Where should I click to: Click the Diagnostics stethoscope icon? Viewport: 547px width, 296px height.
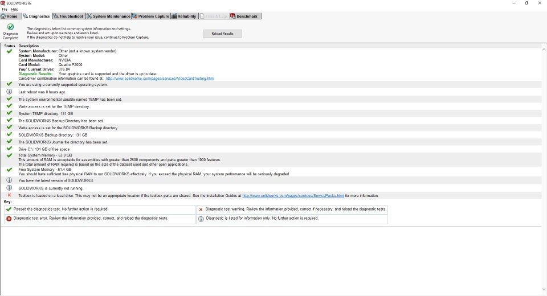coord(26,16)
